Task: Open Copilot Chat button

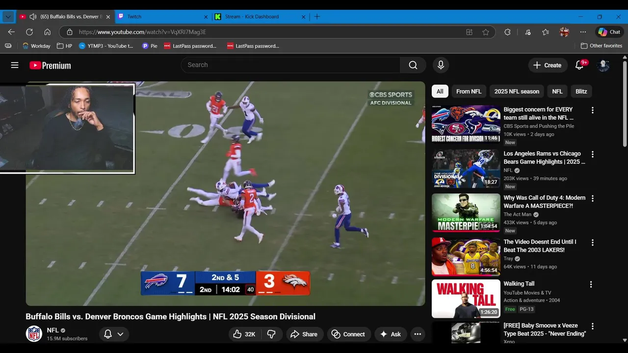Action: [x=609, y=32]
